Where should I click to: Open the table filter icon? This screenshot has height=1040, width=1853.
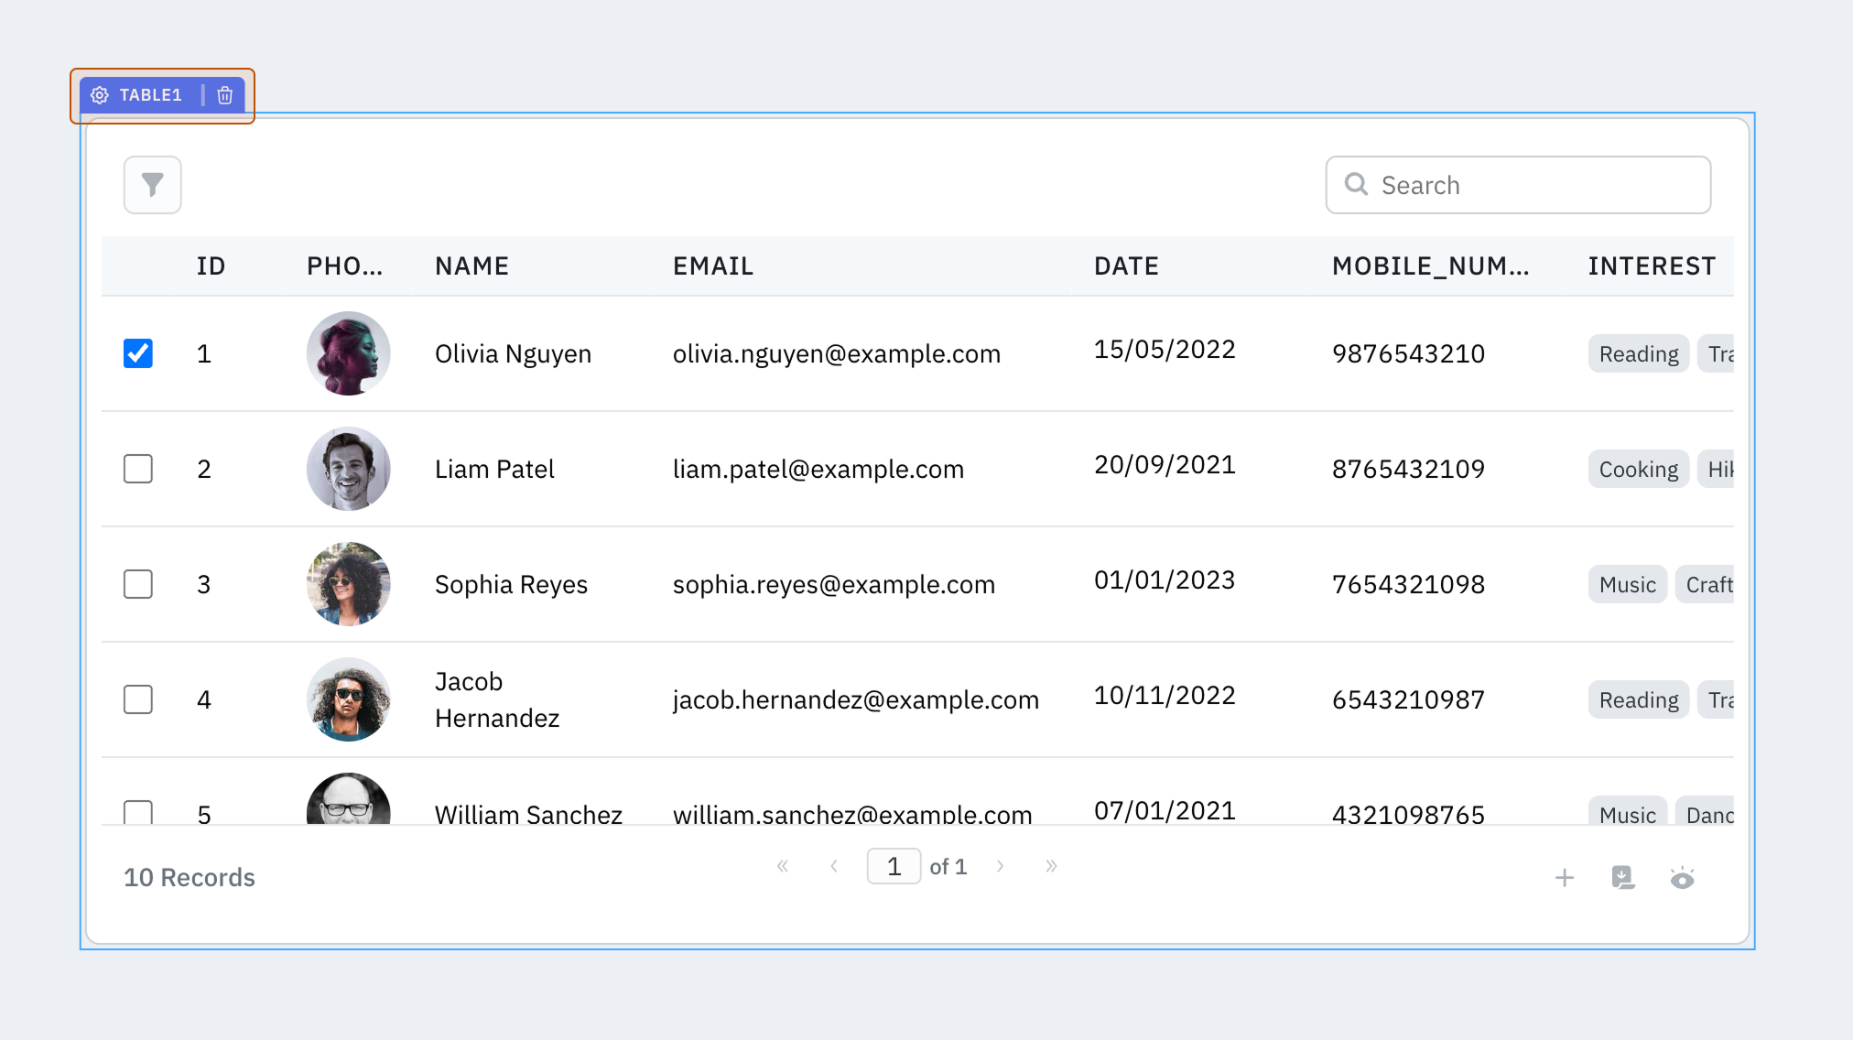pos(152,185)
